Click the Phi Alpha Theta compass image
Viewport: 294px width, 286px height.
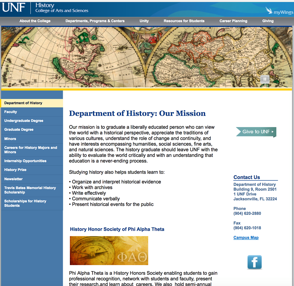pyautogui.click(x=109, y=250)
